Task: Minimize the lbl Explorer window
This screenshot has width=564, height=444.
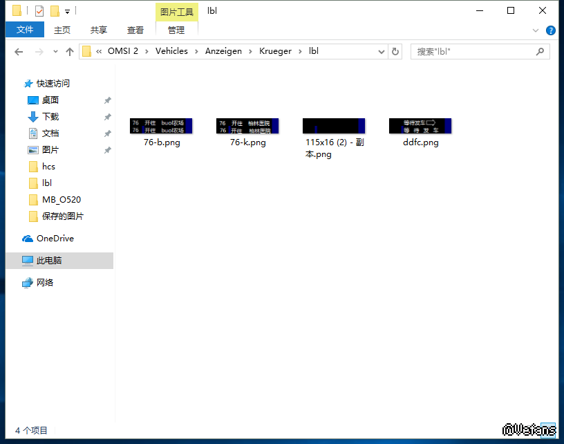Action: pos(480,11)
